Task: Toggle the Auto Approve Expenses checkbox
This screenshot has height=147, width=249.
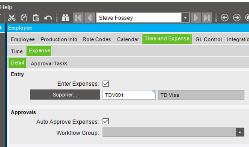Action: click(x=105, y=121)
